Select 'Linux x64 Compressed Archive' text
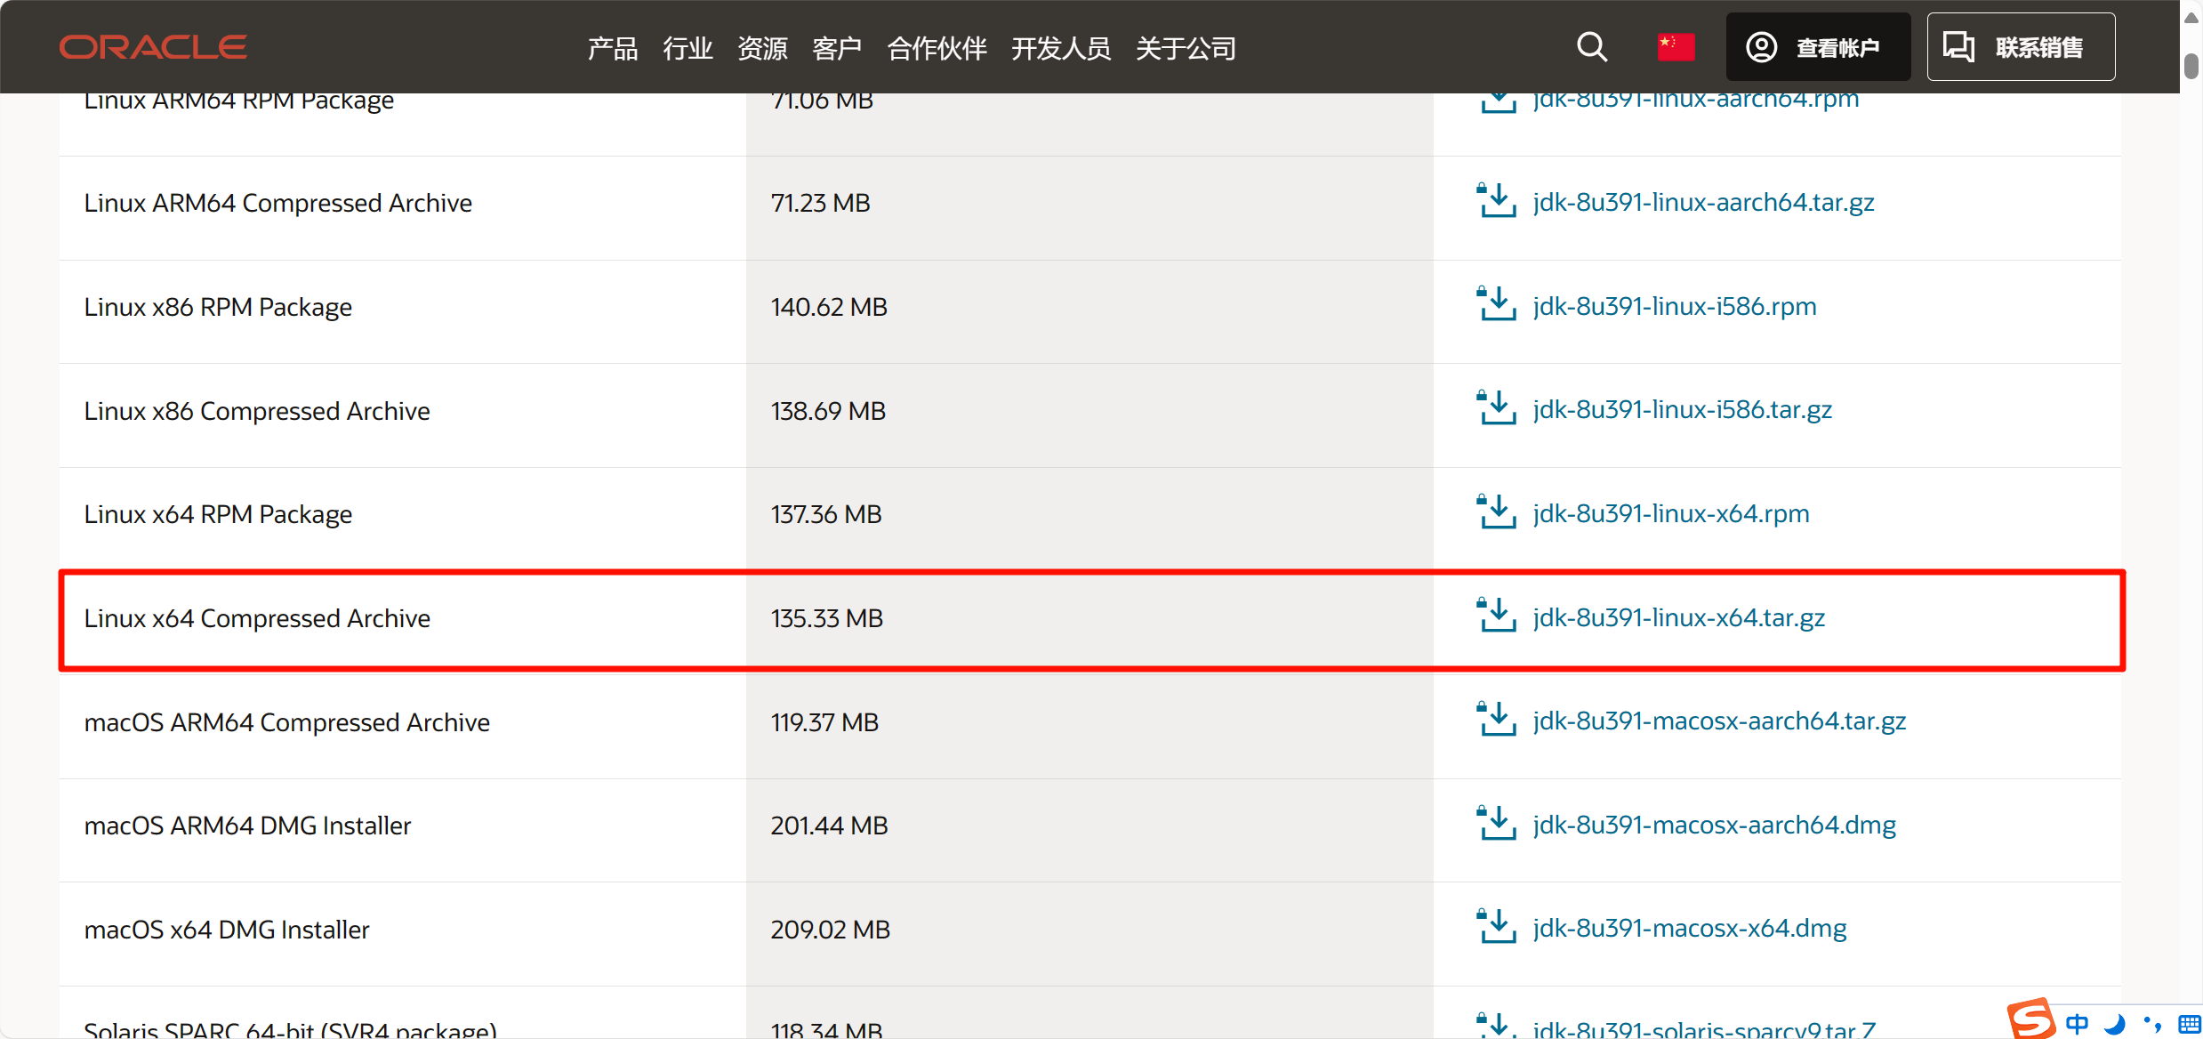The image size is (2203, 1039). click(x=257, y=619)
